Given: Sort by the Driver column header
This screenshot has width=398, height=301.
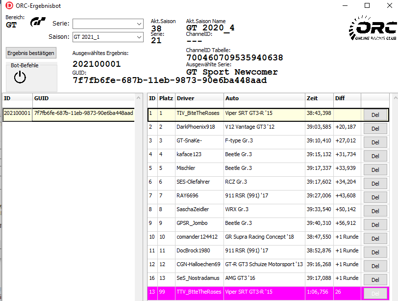Looking at the screenshot, I should tap(199, 98).
